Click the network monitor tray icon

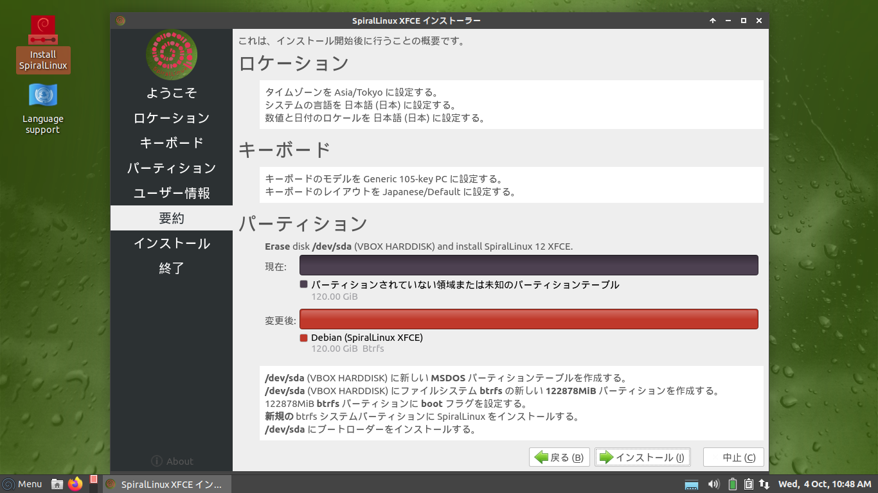point(692,484)
